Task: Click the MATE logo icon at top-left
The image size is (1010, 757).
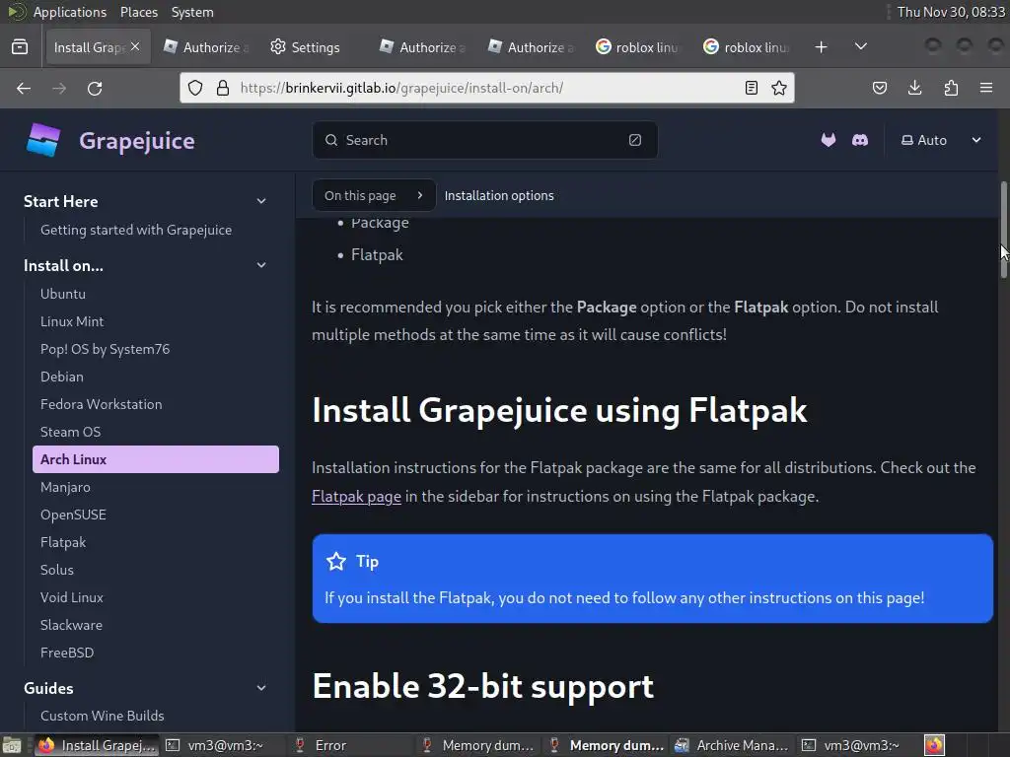Action: point(17,12)
